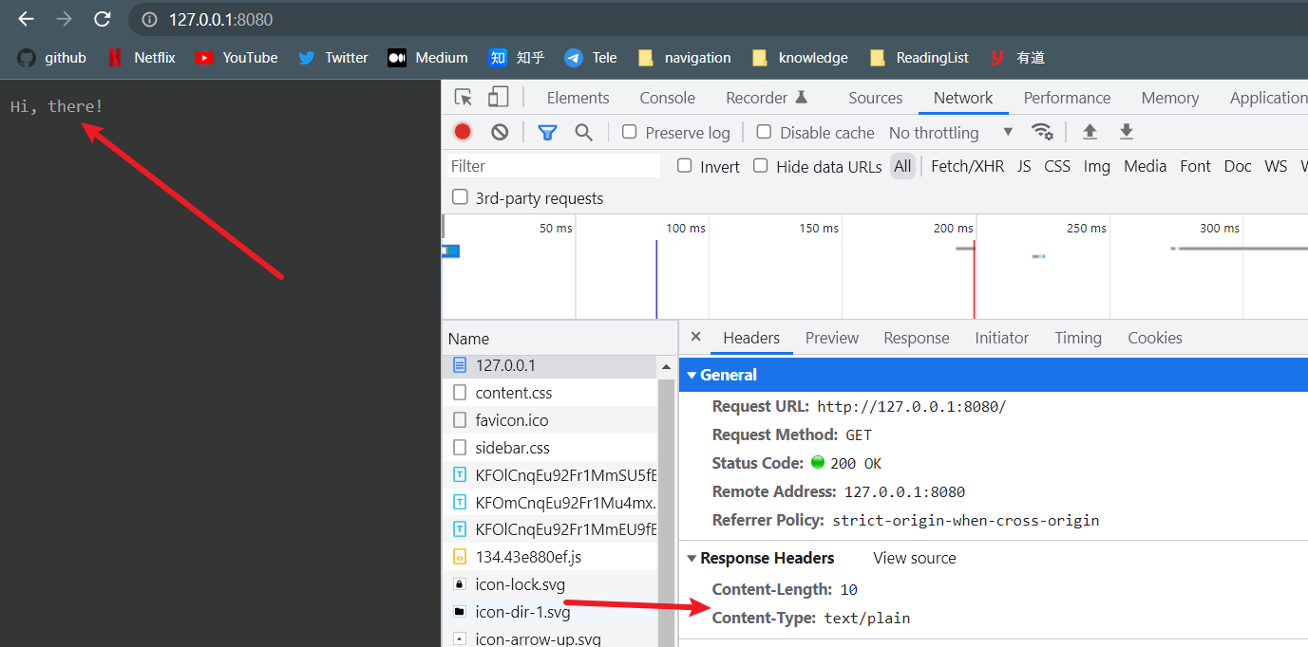Open the Netflix bookmark

[142, 58]
